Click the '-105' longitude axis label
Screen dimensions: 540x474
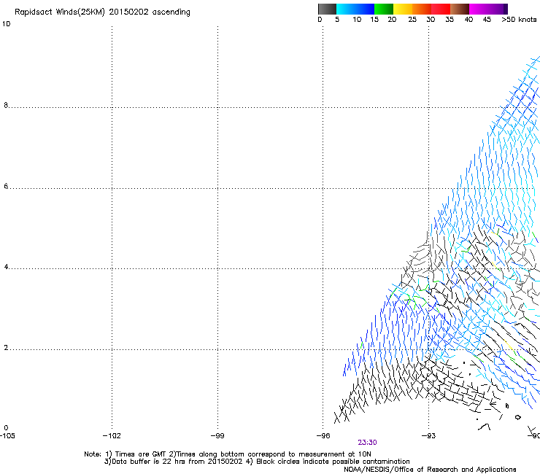coord(7,436)
